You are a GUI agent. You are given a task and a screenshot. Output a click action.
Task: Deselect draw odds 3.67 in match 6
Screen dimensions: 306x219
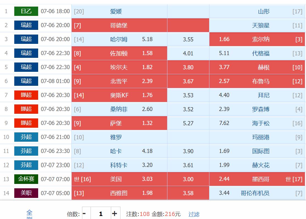tap(188, 81)
